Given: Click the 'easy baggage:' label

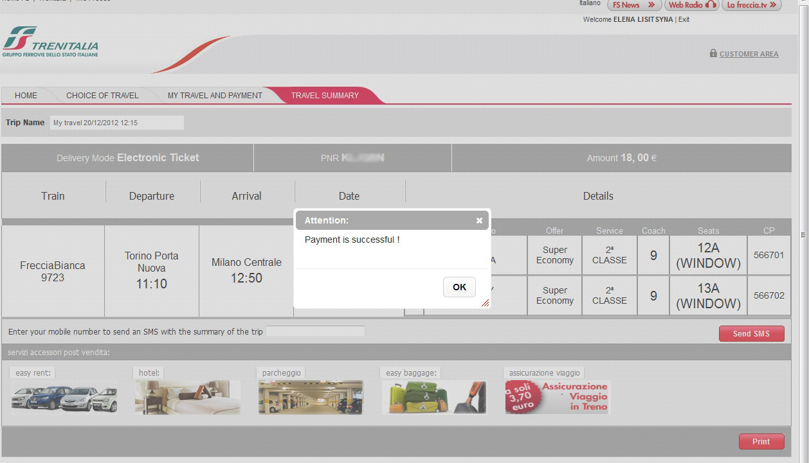Looking at the screenshot, I should click(412, 372).
